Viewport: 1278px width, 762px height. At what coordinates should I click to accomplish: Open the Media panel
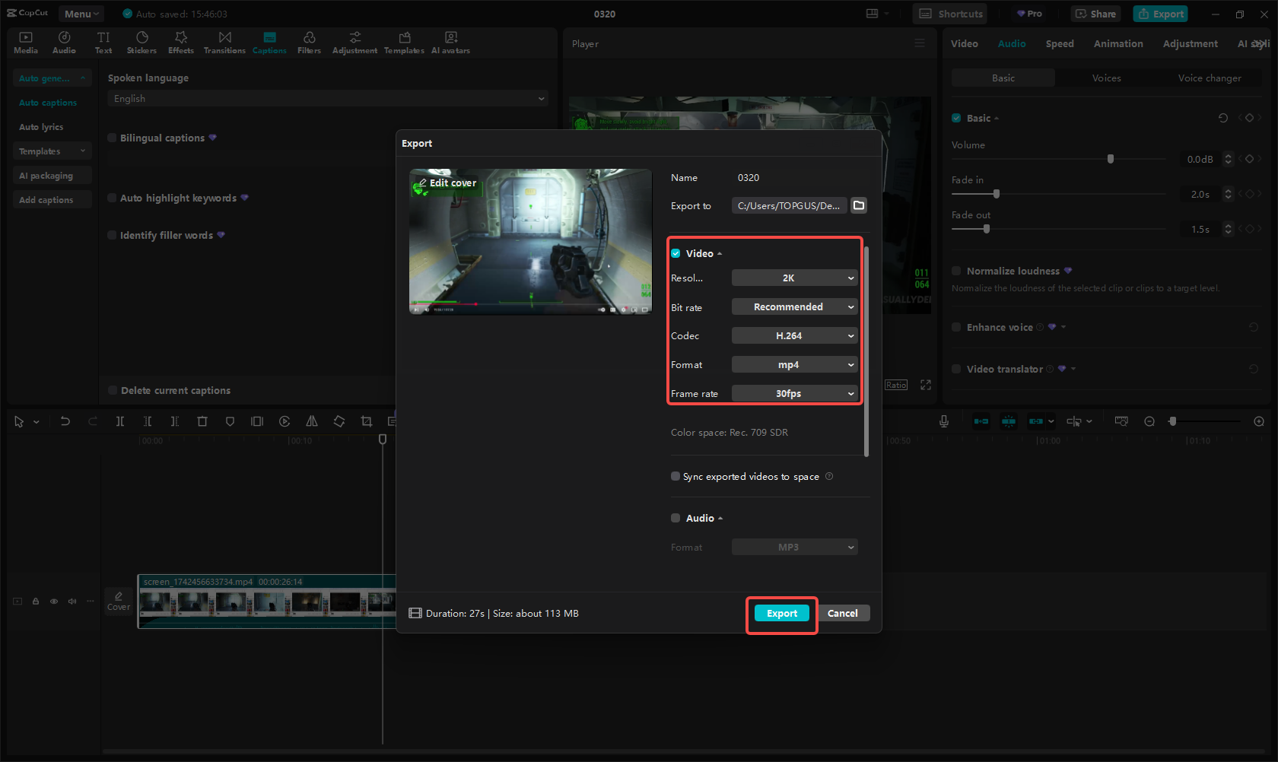[x=25, y=42]
